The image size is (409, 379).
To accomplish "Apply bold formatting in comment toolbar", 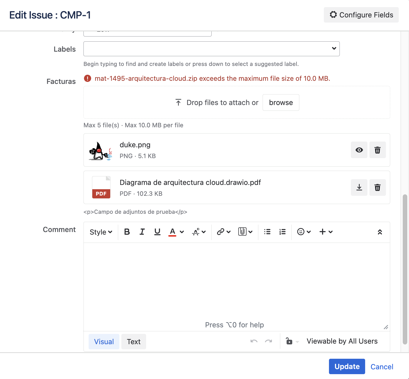I will tap(127, 232).
